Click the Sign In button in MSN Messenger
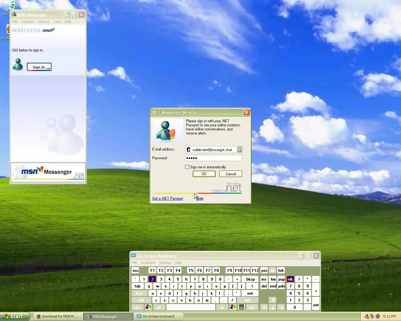Image resolution: width=401 pixels, height=321 pixels. pyautogui.click(x=39, y=67)
